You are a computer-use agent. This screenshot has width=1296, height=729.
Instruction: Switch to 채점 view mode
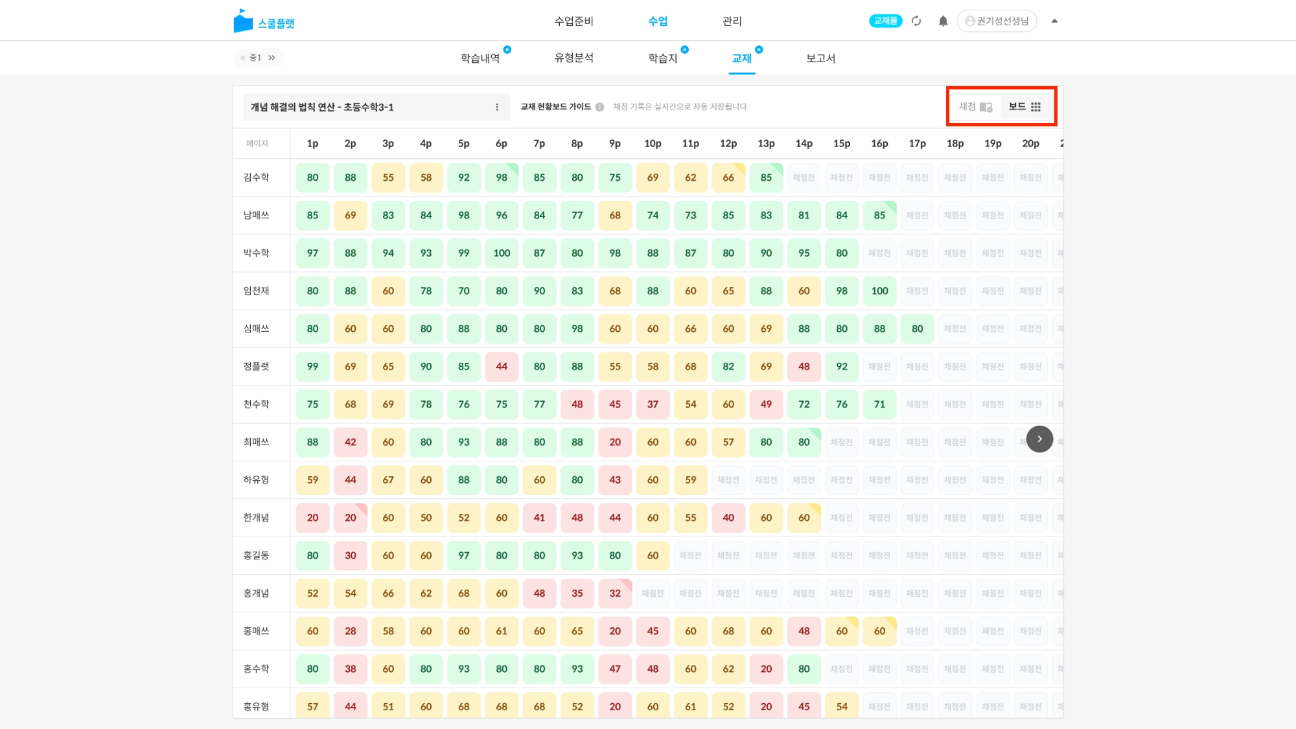pos(975,107)
